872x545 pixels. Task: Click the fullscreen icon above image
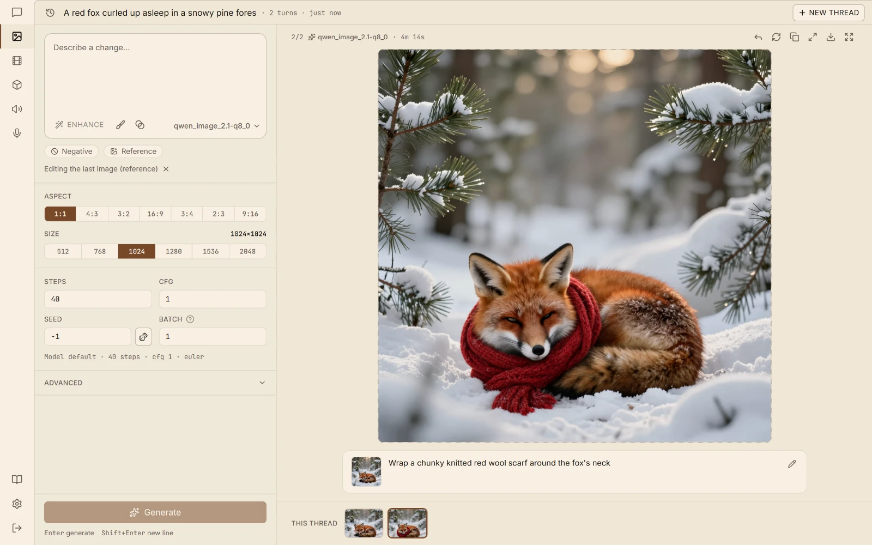pyautogui.click(x=849, y=37)
